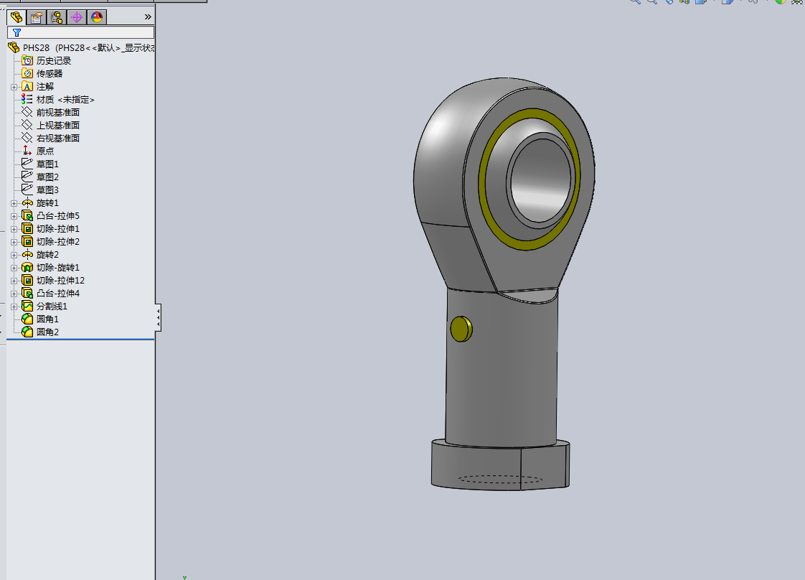The image size is (805, 580).
Task: Click the 旋转1 revolve feature icon
Action: [x=27, y=203]
